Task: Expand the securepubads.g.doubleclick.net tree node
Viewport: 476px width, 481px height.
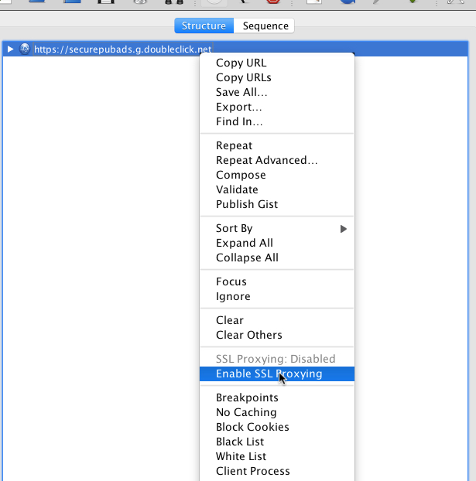Action: point(10,49)
